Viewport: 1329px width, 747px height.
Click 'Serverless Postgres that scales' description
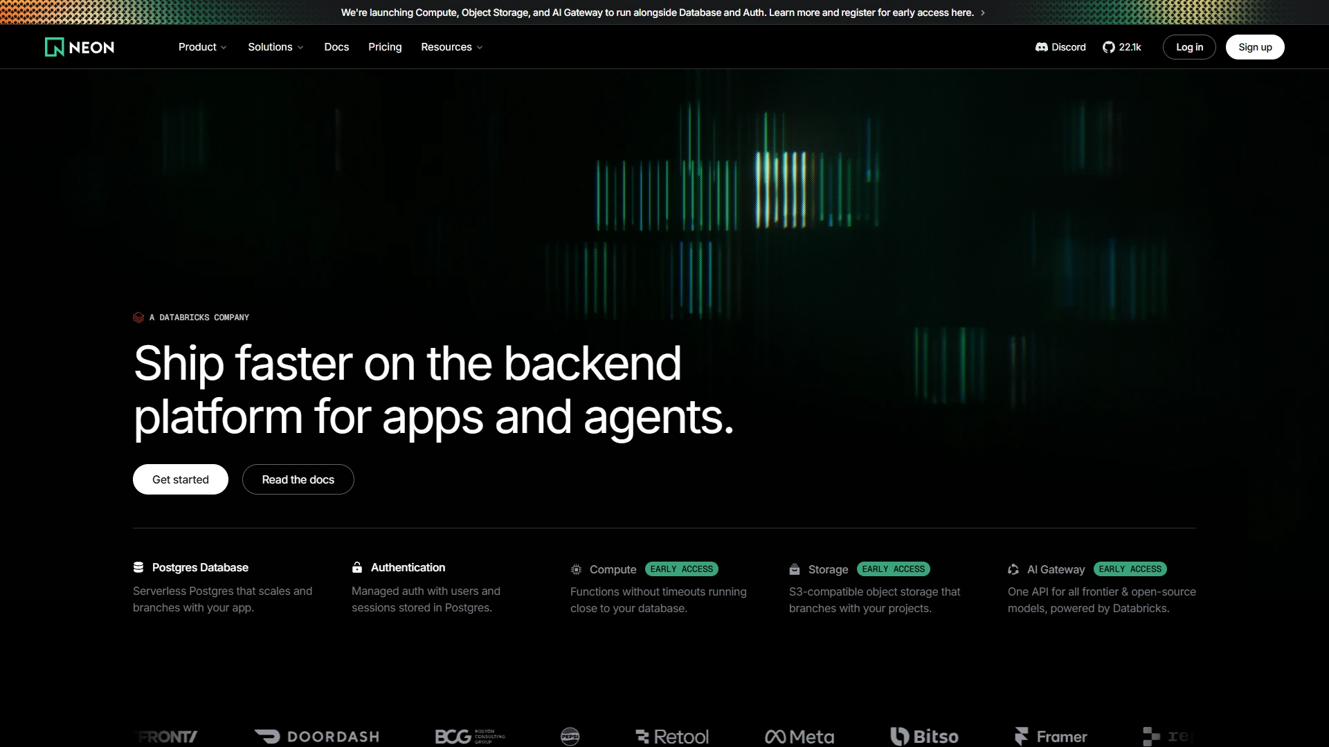(222, 599)
